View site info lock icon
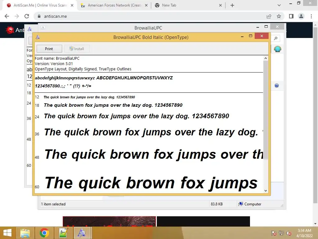This screenshot has width=318, height=239. pos(39,16)
